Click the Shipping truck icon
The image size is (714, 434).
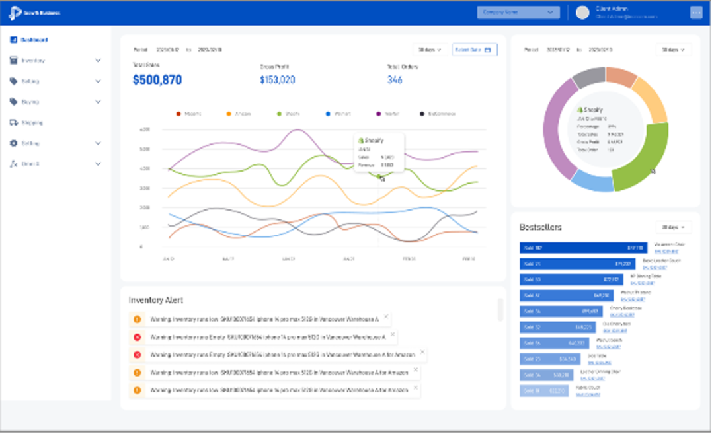[14, 122]
